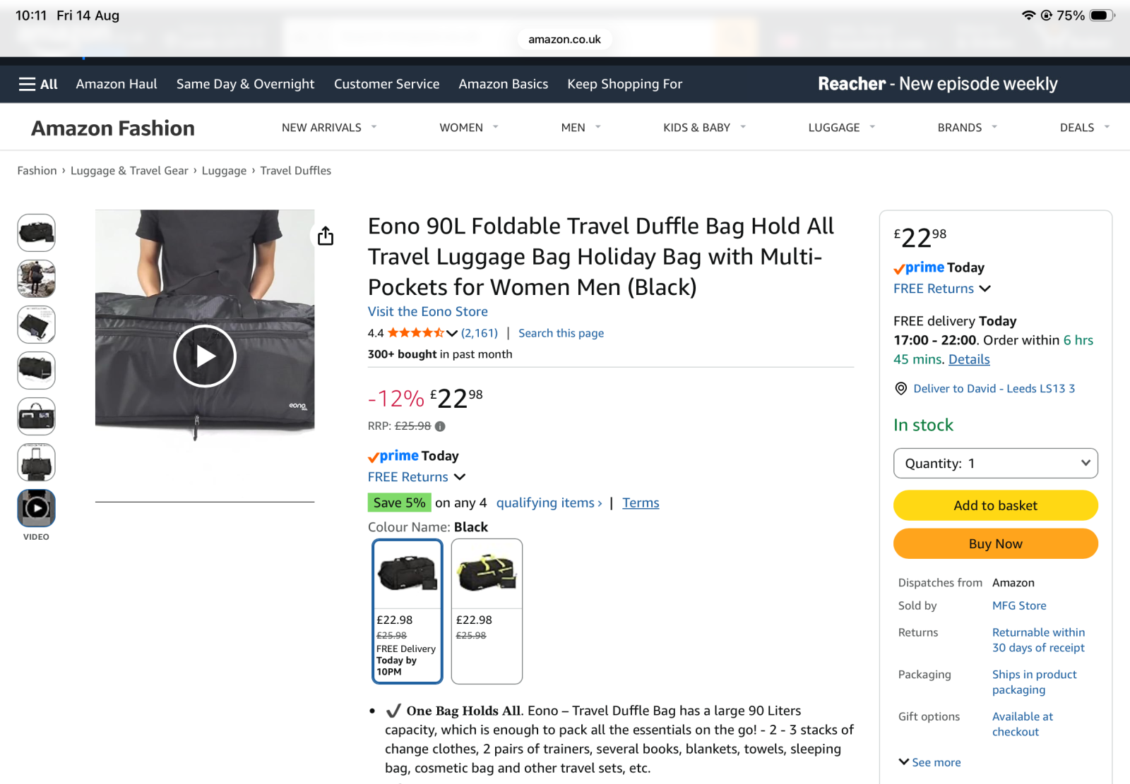Image resolution: width=1130 pixels, height=784 pixels.
Task: Click the Reacher new episode banner
Action: pos(937,84)
